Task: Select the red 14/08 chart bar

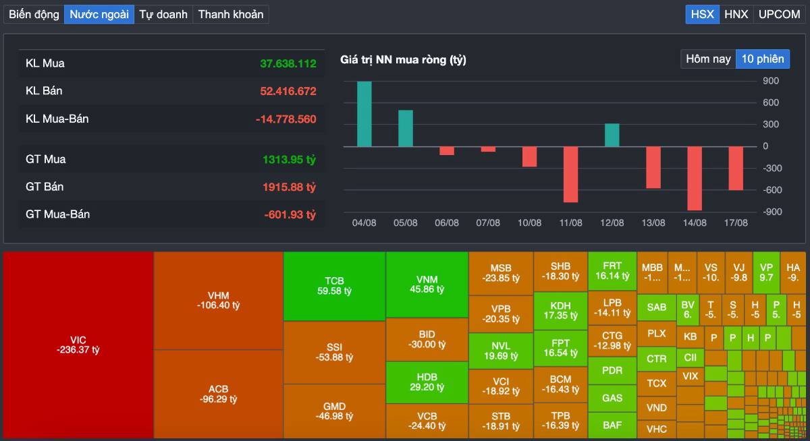Action: pyautogui.click(x=695, y=178)
